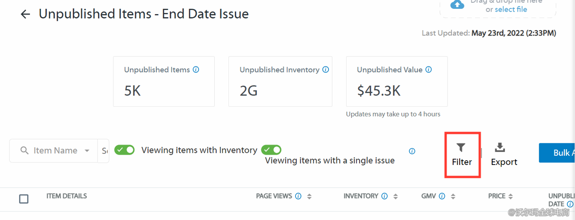Click the blue Bulk Actions button
This screenshot has height=220, width=575.
click(x=559, y=153)
